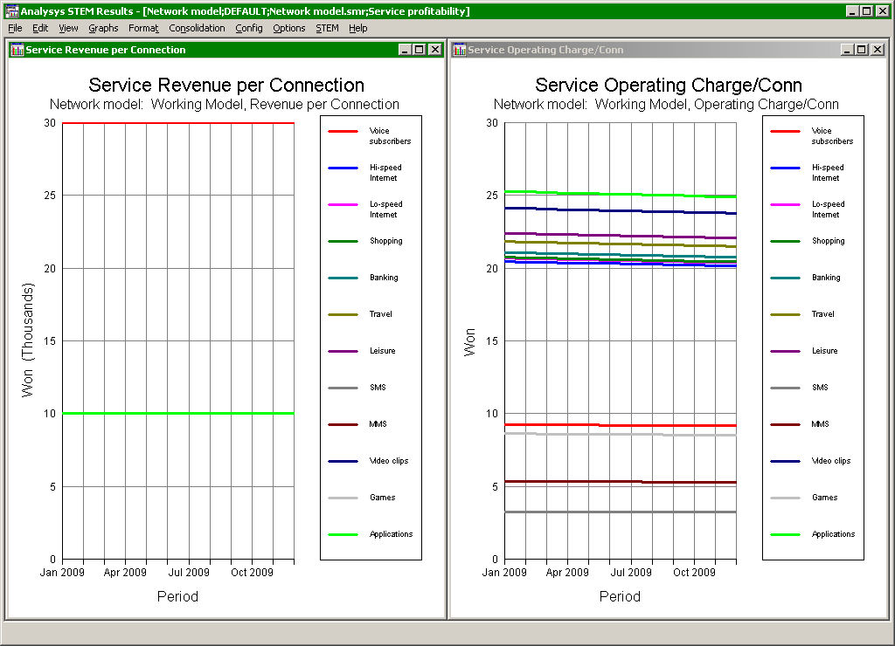Click the red Voice subscribers swatch in Revenue legend
The height and width of the screenshot is (646, 895).
(343, 131)
